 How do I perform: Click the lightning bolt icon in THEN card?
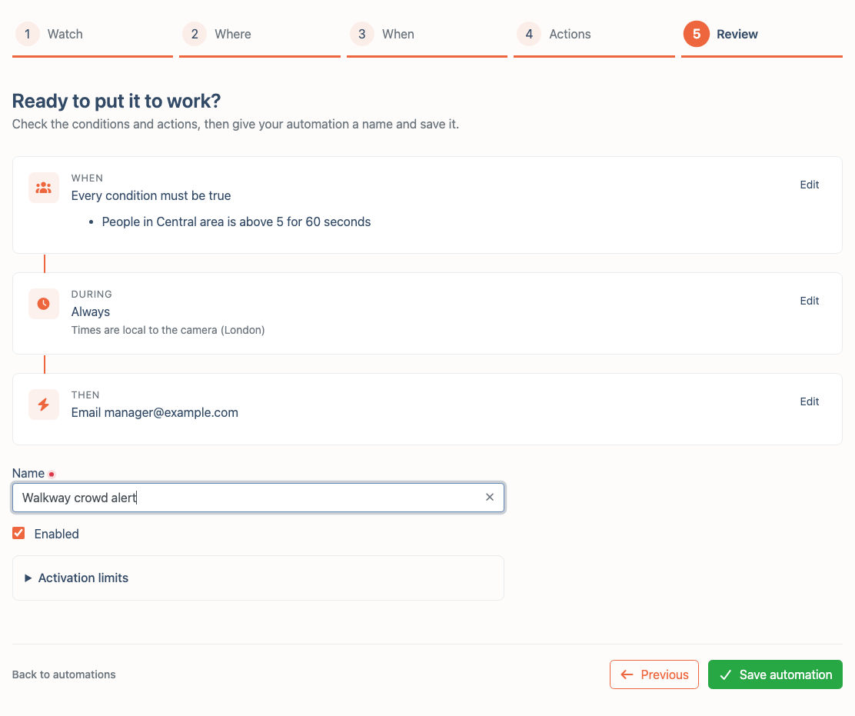point(44,405)
